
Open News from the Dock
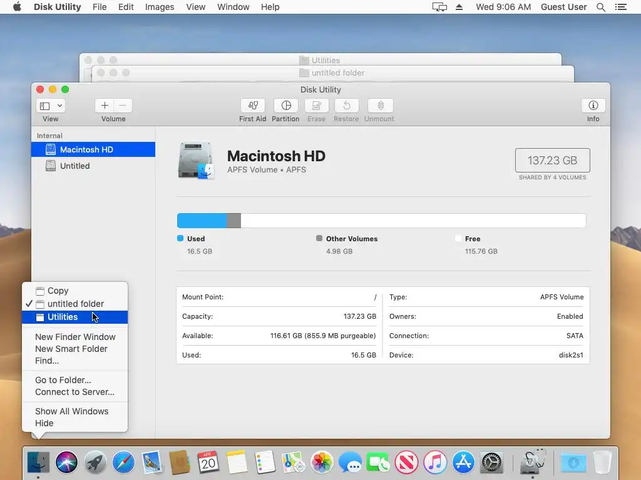[406, 462]
